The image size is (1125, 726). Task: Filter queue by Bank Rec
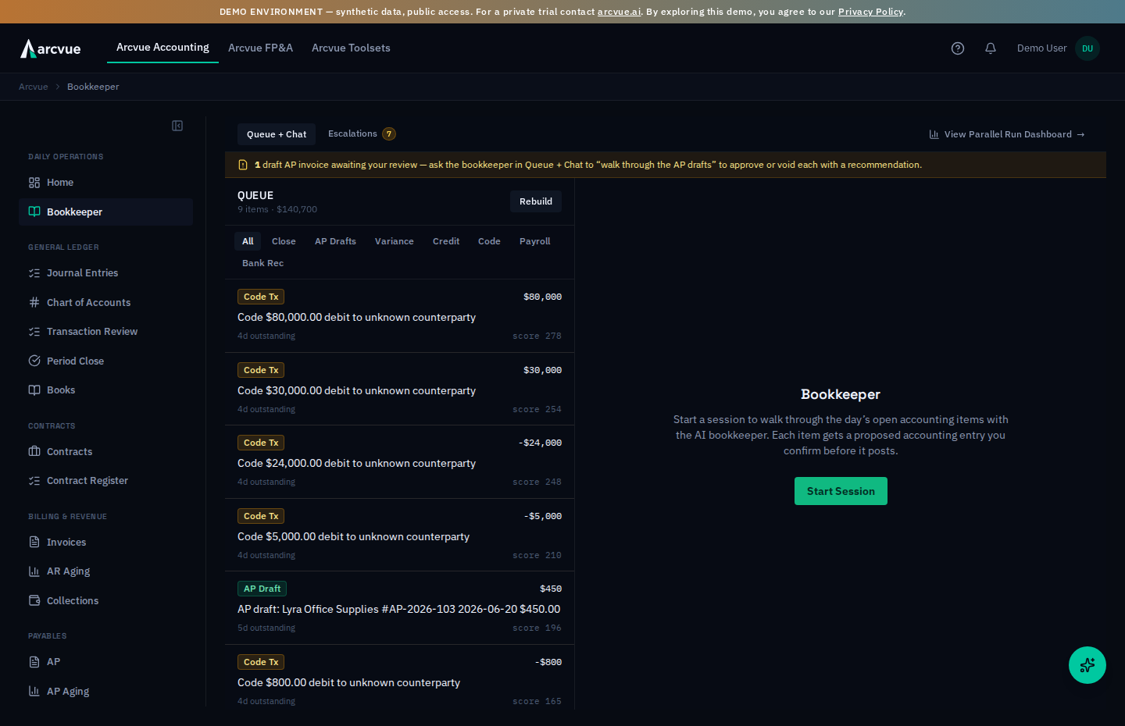pyautogui.click(x=263, y=263)
